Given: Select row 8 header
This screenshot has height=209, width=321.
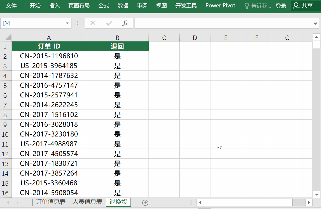Looking at the screenshot, I should click(x=5, y=115).
